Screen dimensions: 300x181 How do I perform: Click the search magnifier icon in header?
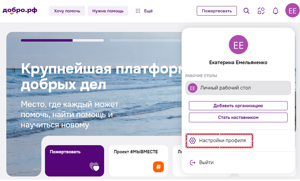pos(247,11)
